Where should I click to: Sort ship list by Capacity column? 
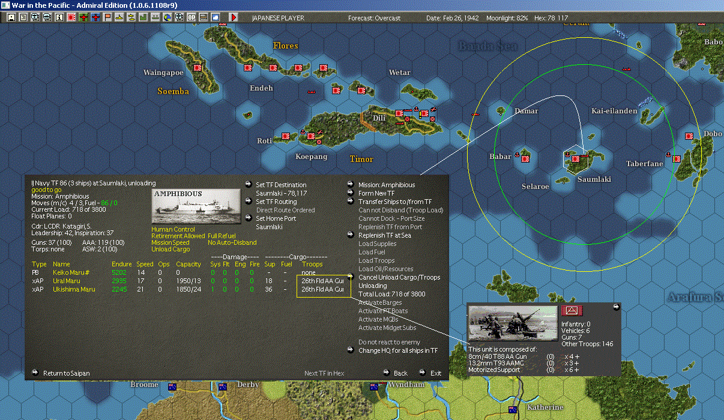[x=188, y=264]
